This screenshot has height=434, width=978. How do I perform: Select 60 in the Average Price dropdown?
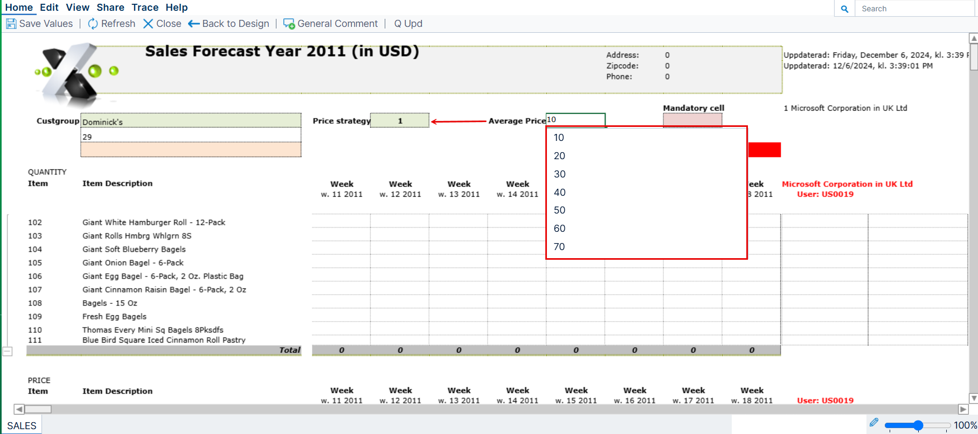(x=647, y=229)
